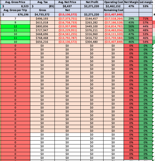Select the cell containing $800,836

pos(42,27)
